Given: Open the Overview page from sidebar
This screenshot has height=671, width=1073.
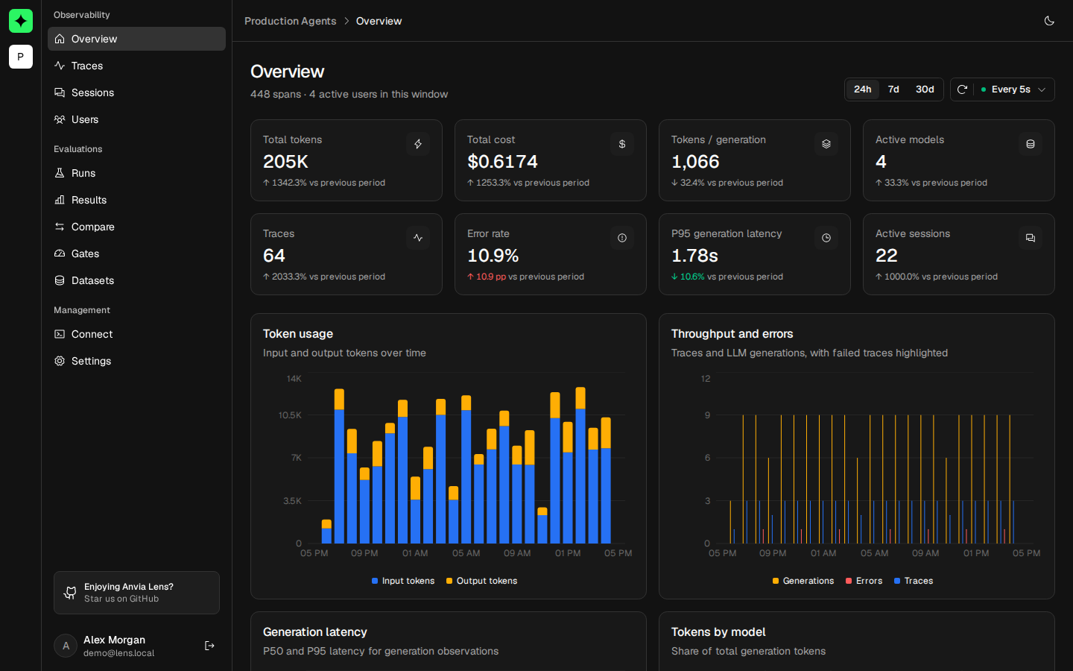Looking at the screenshot, I should tap(136, 39).
